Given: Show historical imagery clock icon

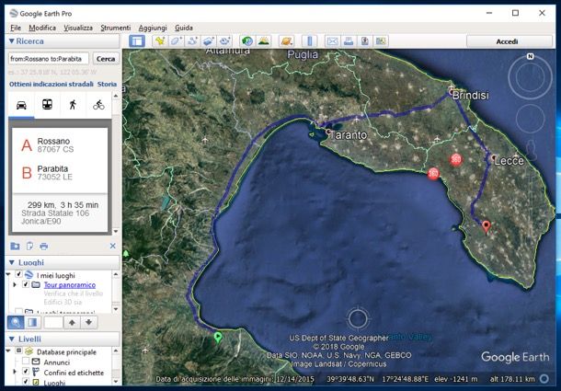Looking at the screenshot, I should pos(247,41).
